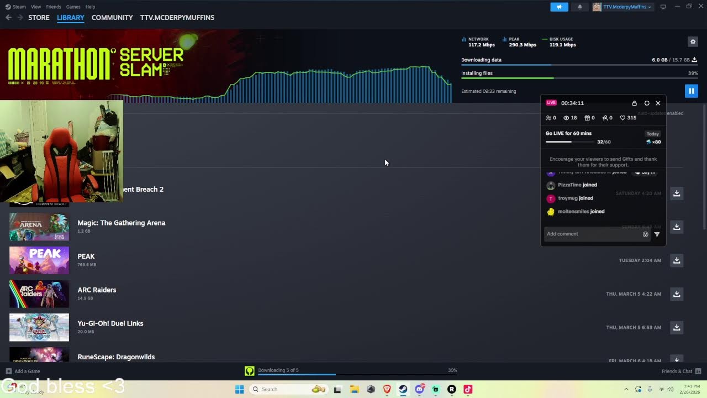Click the Windows taskbar Search box
The height and width of the screenshot is (398, 707).
pyautogui.click(x=288, y=389)
